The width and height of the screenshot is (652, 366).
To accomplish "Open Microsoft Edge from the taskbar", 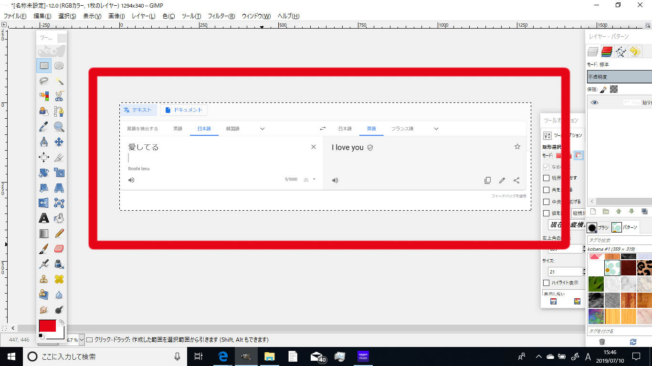I will click(x=223, y=356).
